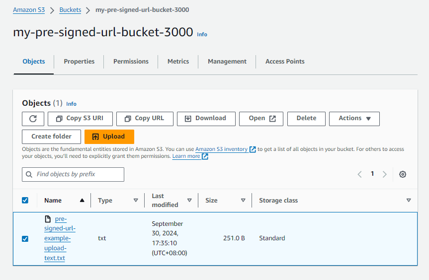
Task: Sort by Storage class column arrow
Action: [408, 201]
